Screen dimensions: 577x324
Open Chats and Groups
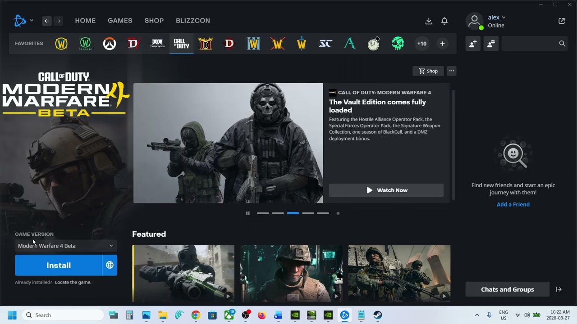coord(507,289)
